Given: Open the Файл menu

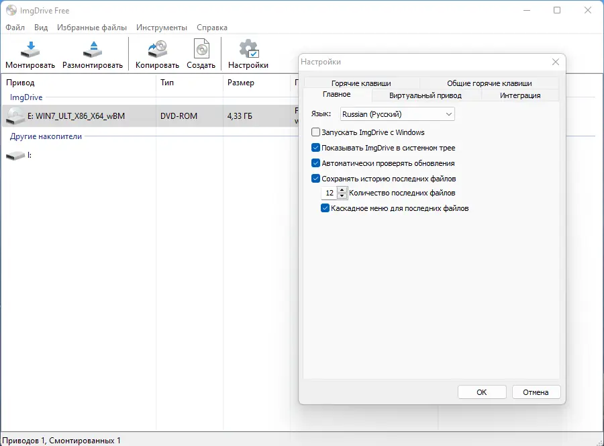Looking at the screenshot, I should pos(15,28).
